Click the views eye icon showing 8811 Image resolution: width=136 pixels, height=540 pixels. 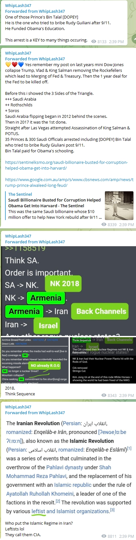click(104, 536)
